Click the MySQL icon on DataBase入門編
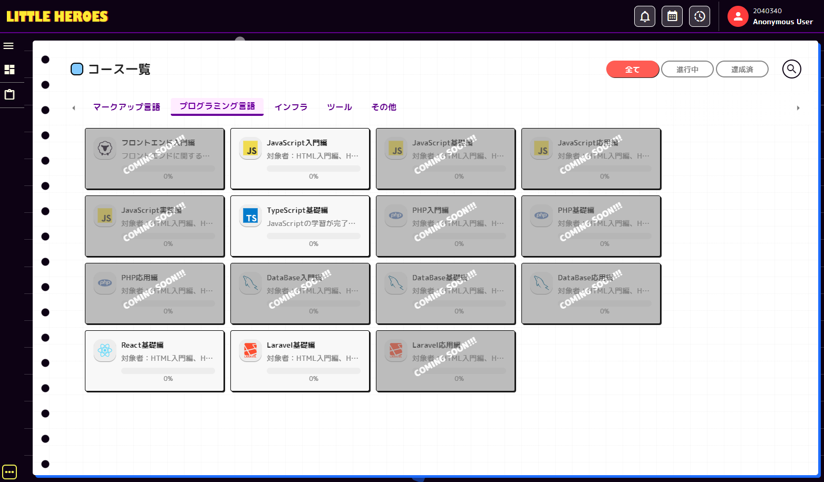Viewport: 824px width, 482px height. (x=250, y=284)
